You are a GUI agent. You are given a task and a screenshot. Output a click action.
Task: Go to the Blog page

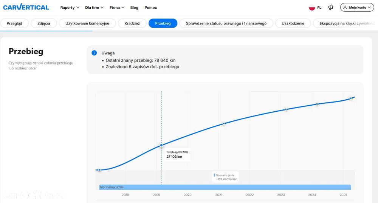(x=134, y=8)
